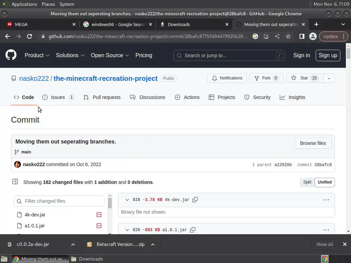
Task: Focus the Search or jump to field
Action: [x=229, y=55]
